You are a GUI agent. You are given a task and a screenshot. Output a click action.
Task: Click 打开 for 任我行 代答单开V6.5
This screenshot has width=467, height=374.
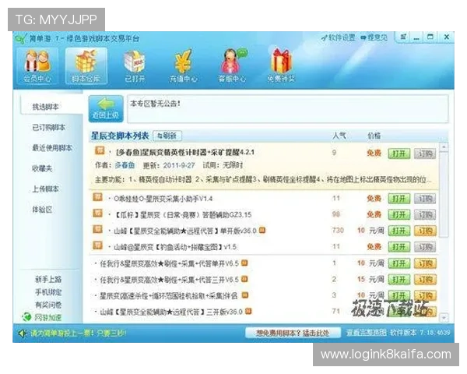pyautogui.click(x=399, y=263)
